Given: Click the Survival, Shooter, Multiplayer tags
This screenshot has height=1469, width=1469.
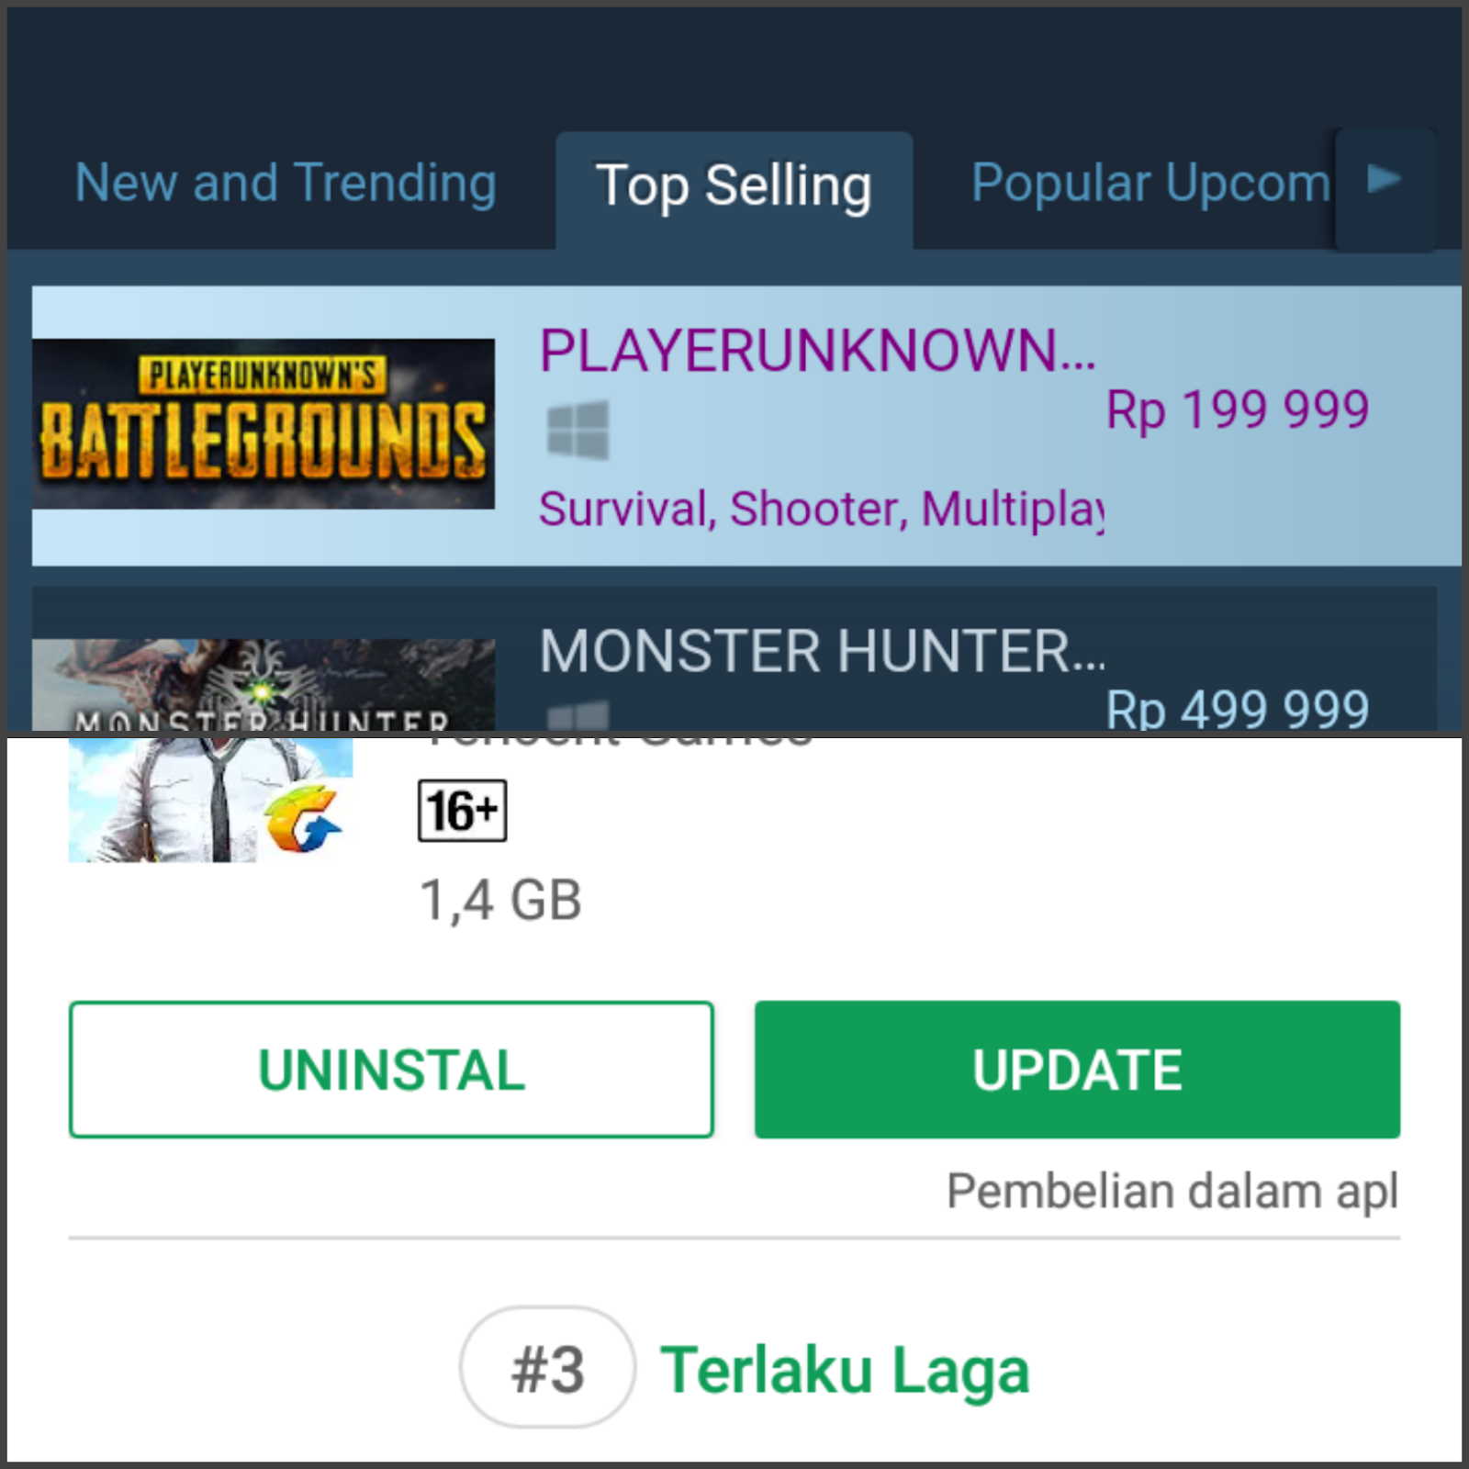Looking at the screenshot, I should [x=821, y=509].
